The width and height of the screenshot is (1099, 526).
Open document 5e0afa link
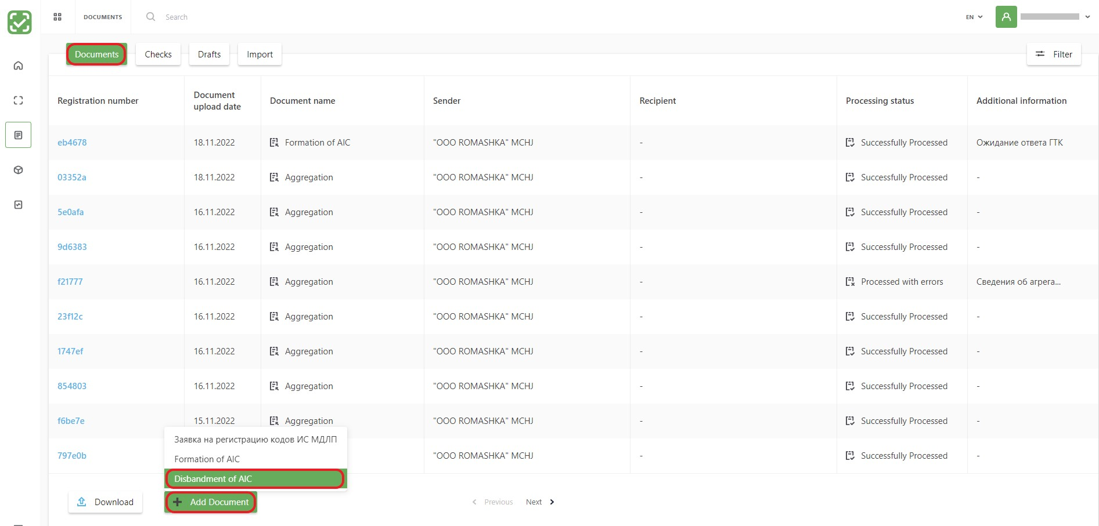tap(70, 212)
